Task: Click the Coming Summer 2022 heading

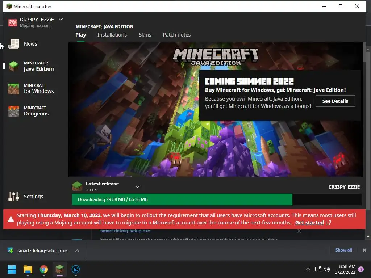Action: [249, 81]
